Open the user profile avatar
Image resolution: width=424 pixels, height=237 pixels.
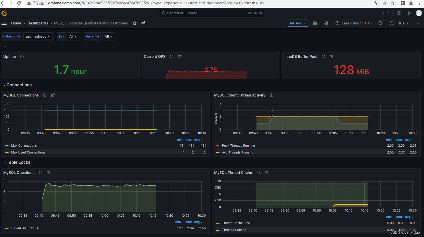point(419,13)
